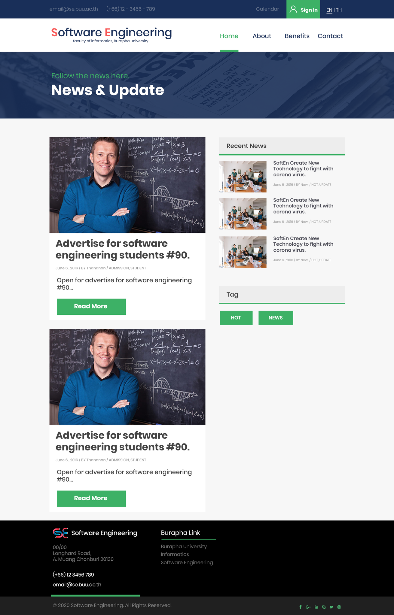Open first Recent News thumbnail image

[243, 177]
